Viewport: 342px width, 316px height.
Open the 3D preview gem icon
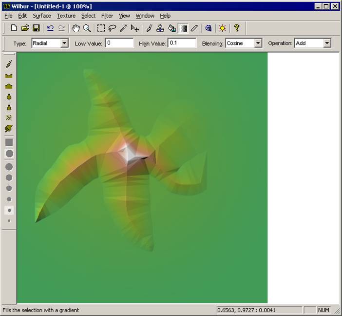pyautogui.click(x=209, y=28)
